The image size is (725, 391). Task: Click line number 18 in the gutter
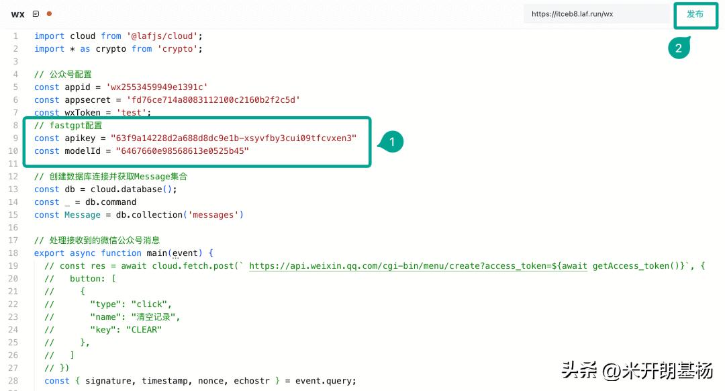click(13, 253)
